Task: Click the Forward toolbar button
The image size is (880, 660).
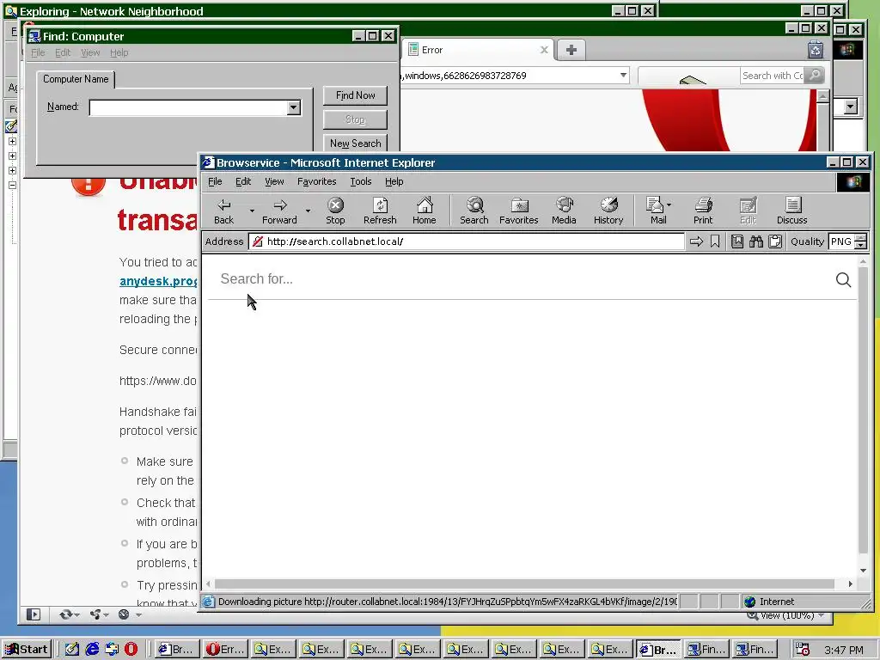Action: (x=279, y=211)
